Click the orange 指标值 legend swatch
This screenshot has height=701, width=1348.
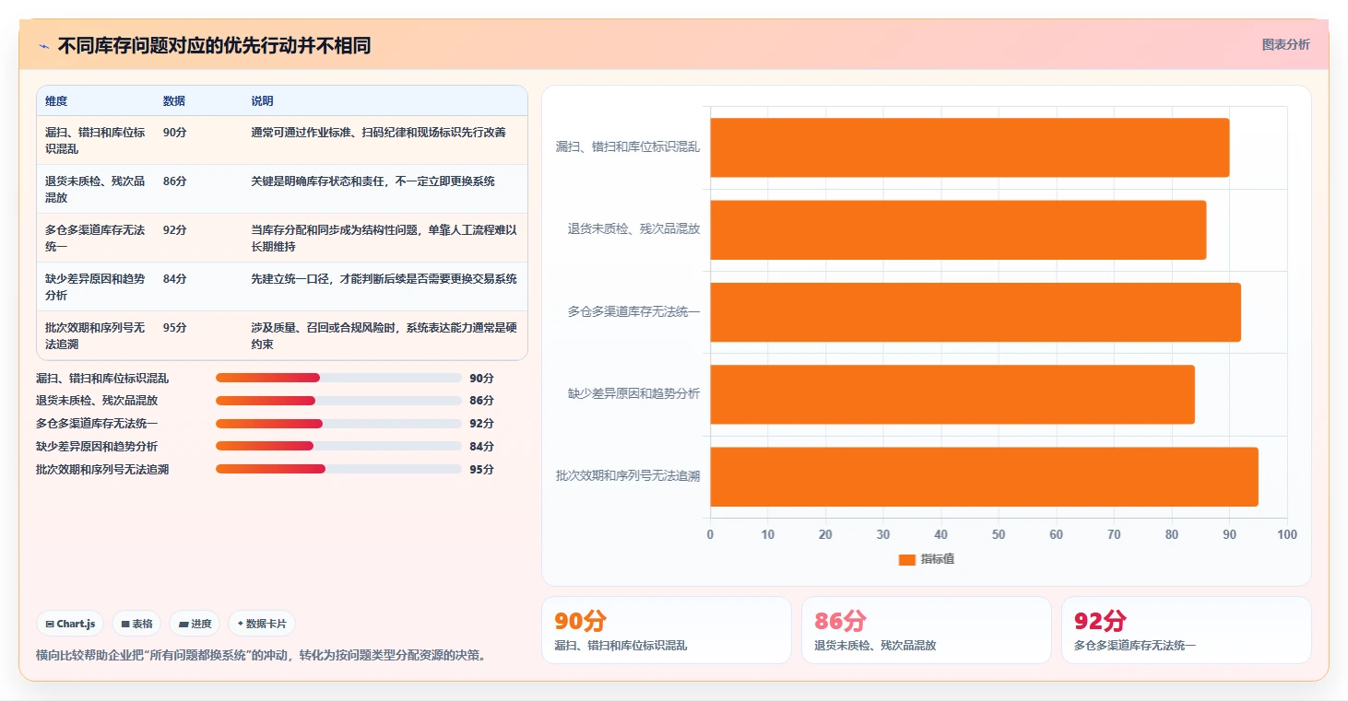[906, 560]
